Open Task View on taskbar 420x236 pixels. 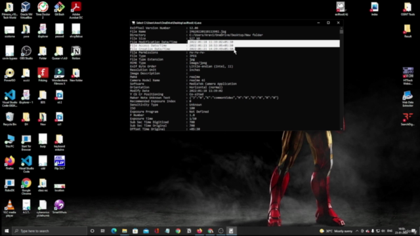point(102,231)
